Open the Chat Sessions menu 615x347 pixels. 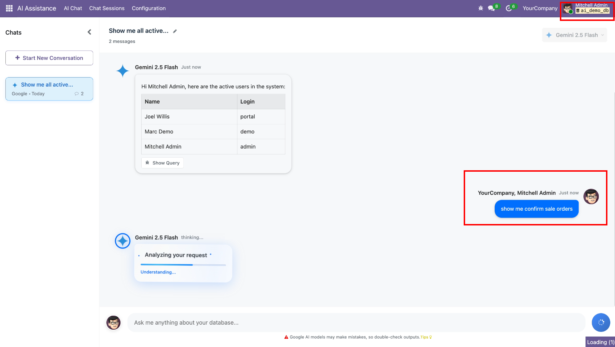107,8
